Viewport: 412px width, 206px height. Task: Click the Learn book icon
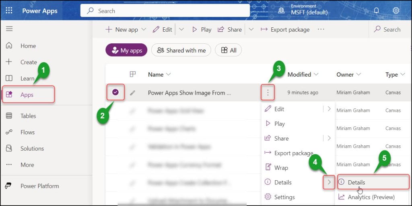click(9, 78)
